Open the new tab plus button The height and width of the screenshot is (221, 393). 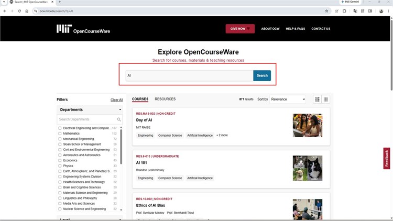click(60, 2)
